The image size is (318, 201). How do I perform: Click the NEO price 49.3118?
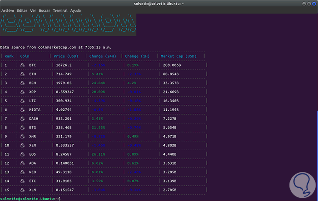pos(64,172)
